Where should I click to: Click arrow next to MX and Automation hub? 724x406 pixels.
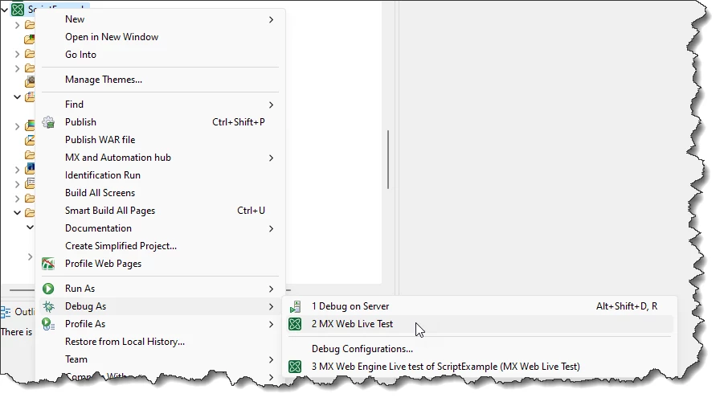[271, 158]
